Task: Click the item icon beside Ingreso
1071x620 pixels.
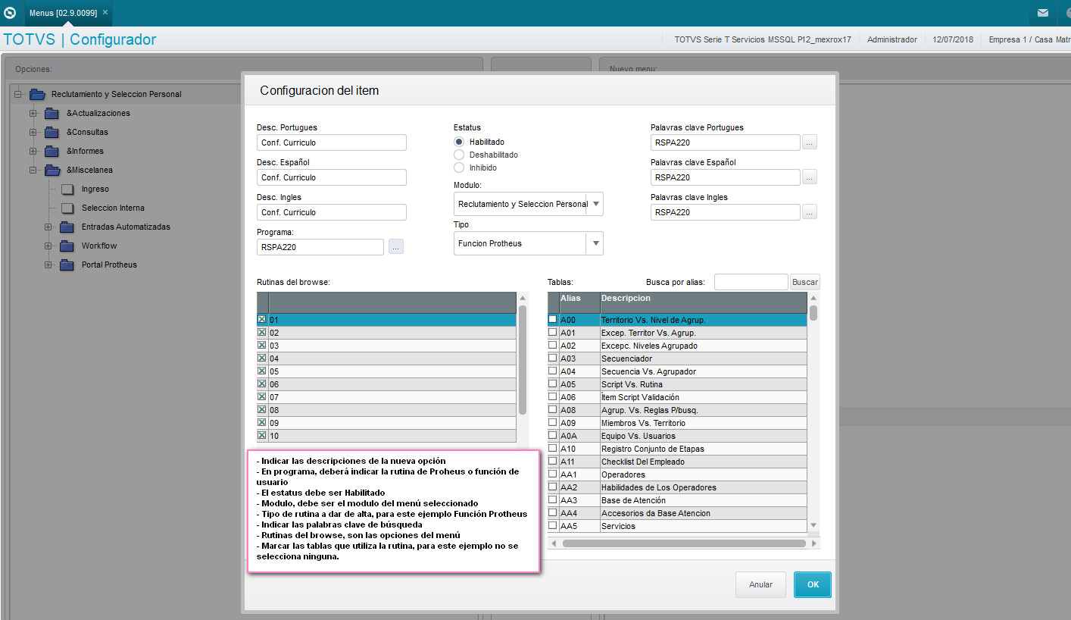Action: coord(67,189)
